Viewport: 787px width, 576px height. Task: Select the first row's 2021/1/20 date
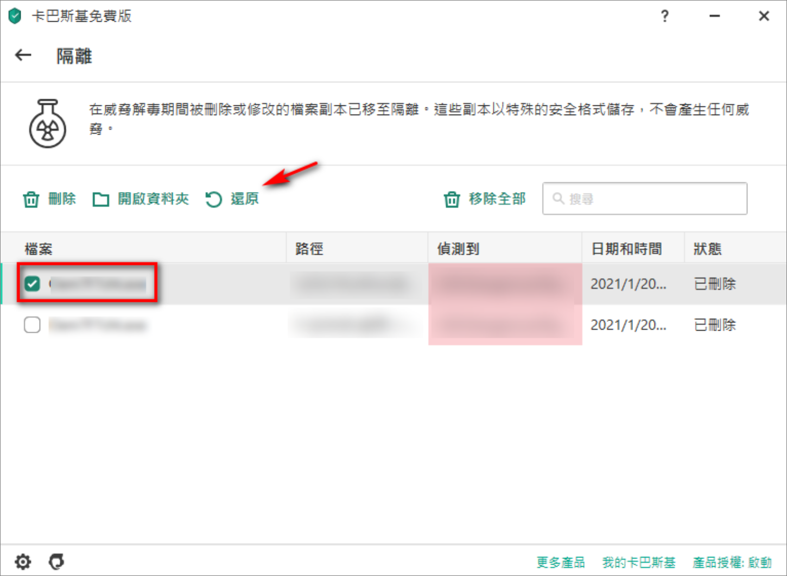tap(629, 284)
